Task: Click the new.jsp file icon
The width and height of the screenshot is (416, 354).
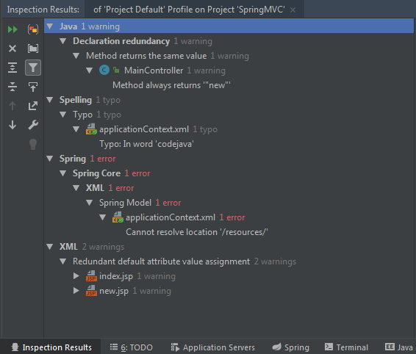Action: pos(91,291)
